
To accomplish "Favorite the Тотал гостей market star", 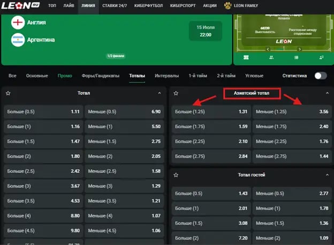I will pyautogui.click(x=176, y=175).
